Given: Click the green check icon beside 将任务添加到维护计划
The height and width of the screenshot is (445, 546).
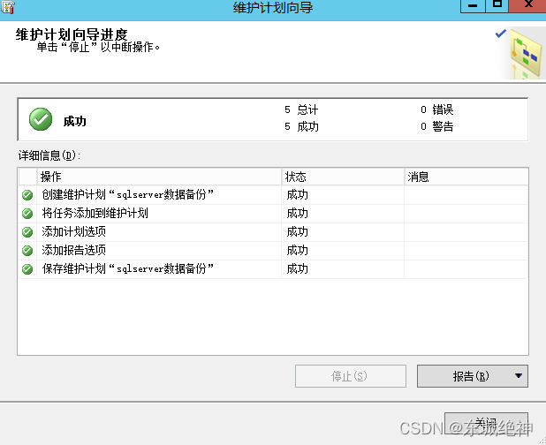Looking at the screenshot, I should point(27,214).
